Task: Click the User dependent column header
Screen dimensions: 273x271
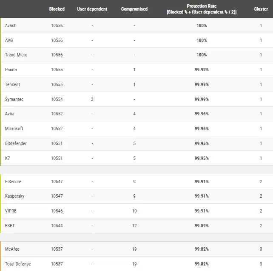Action: (92, 9)
